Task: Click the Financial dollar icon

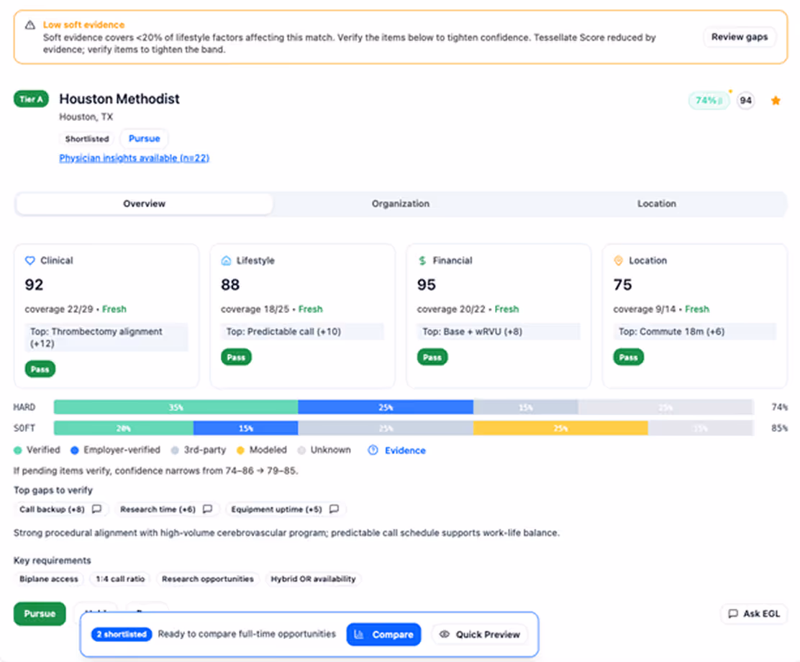Action: [x=422, y=260]
